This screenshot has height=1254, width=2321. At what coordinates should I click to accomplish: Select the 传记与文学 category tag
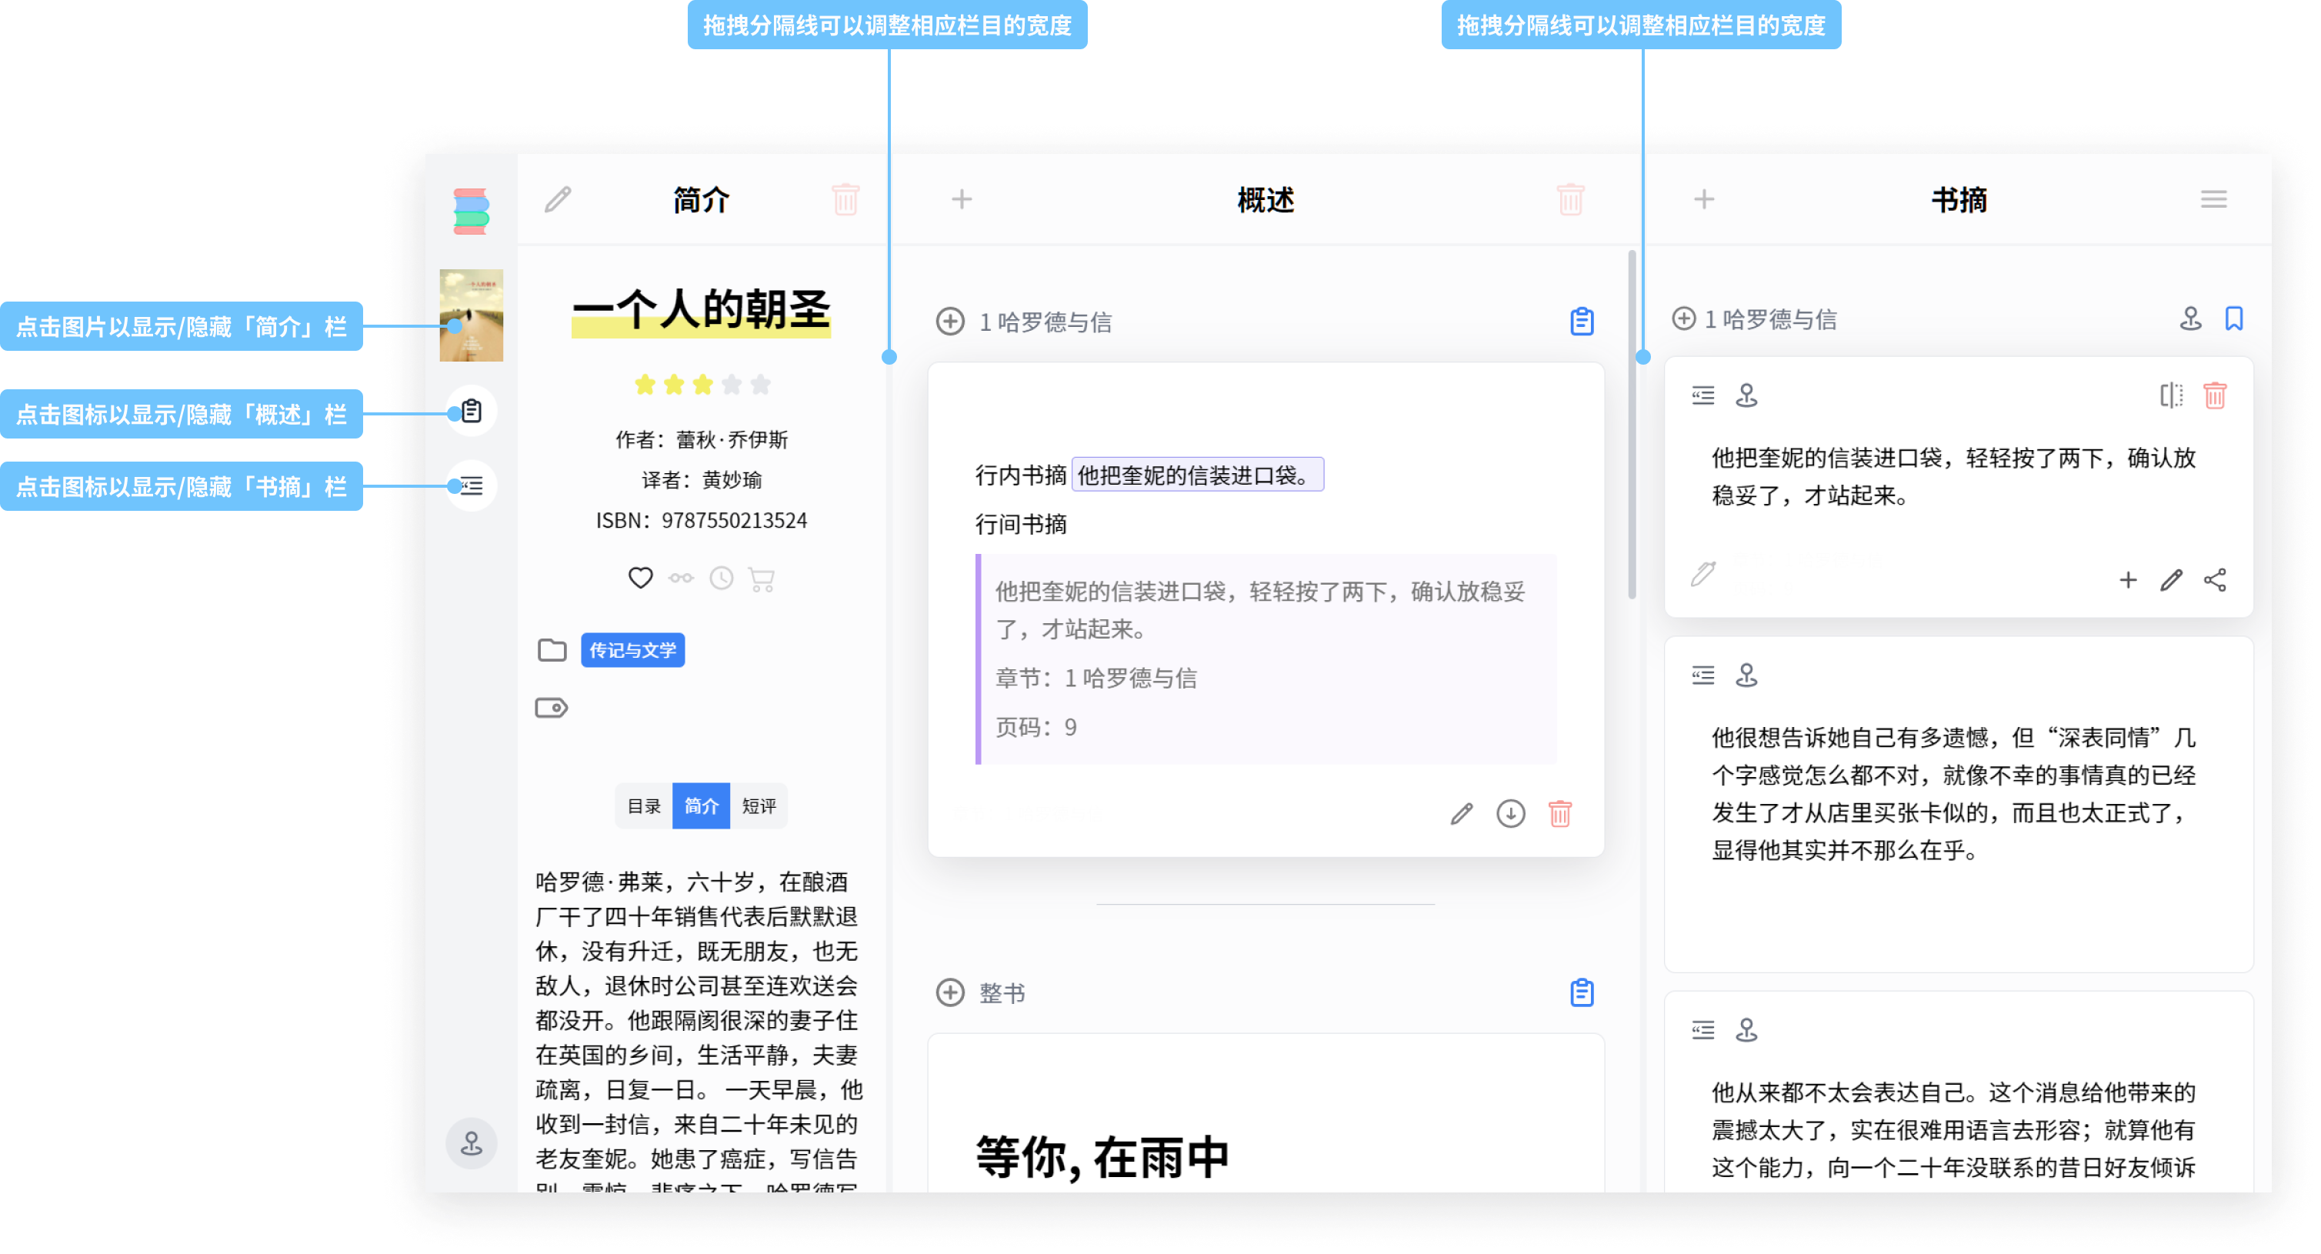632,650
